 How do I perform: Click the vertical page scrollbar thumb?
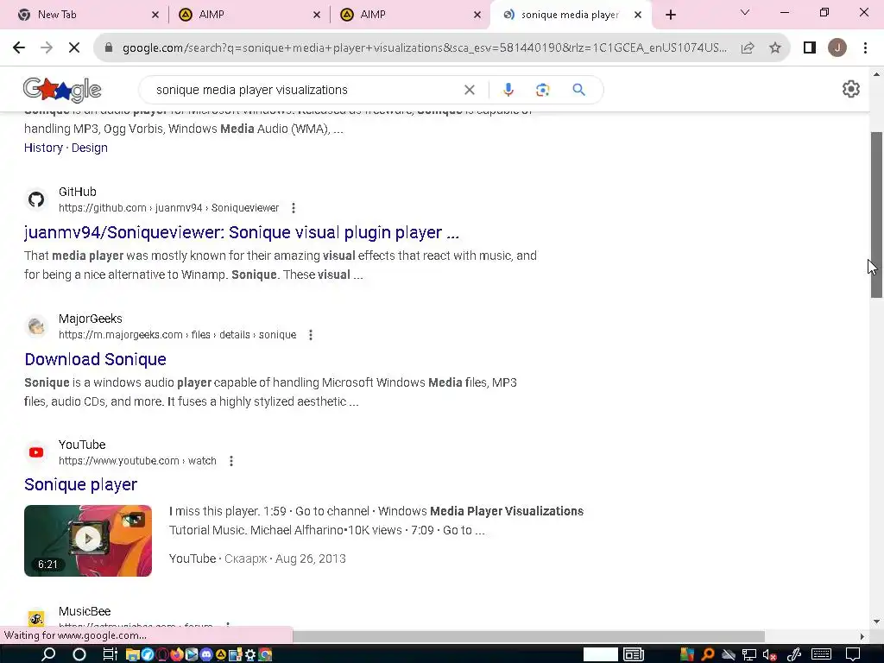pyautogui.click(x=876, y=214)
